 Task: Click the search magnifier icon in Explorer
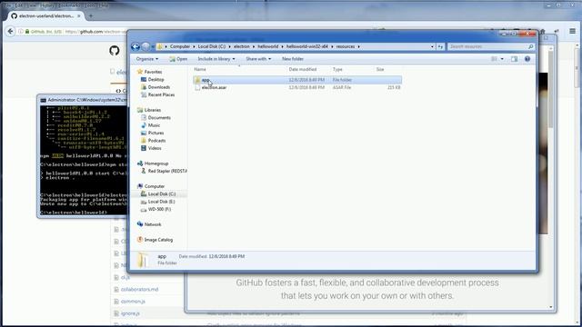530,46
